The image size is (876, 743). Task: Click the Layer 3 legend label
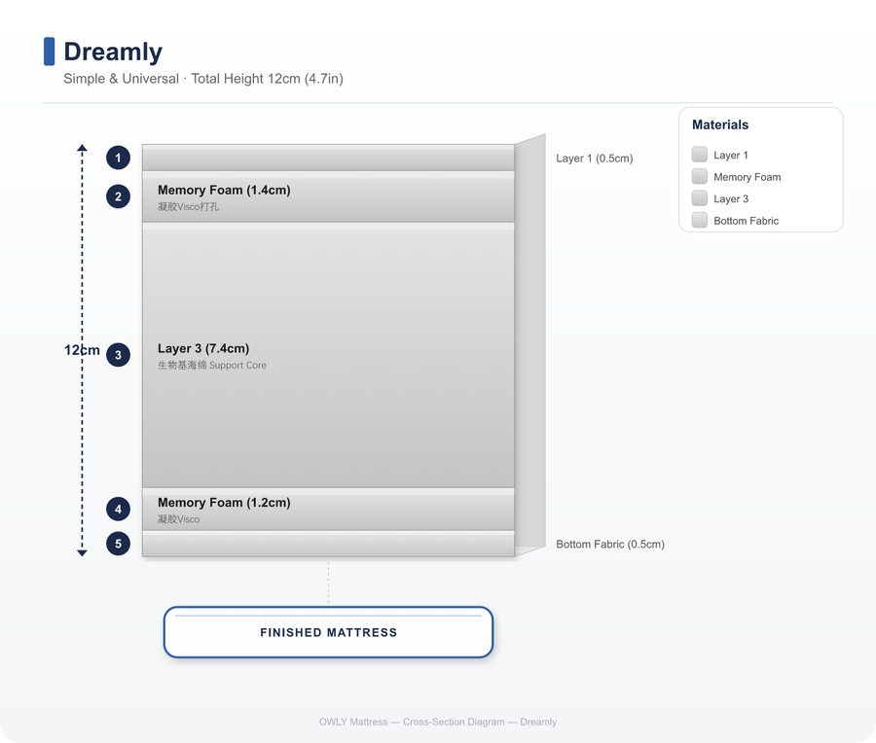[x=731, y=198]
